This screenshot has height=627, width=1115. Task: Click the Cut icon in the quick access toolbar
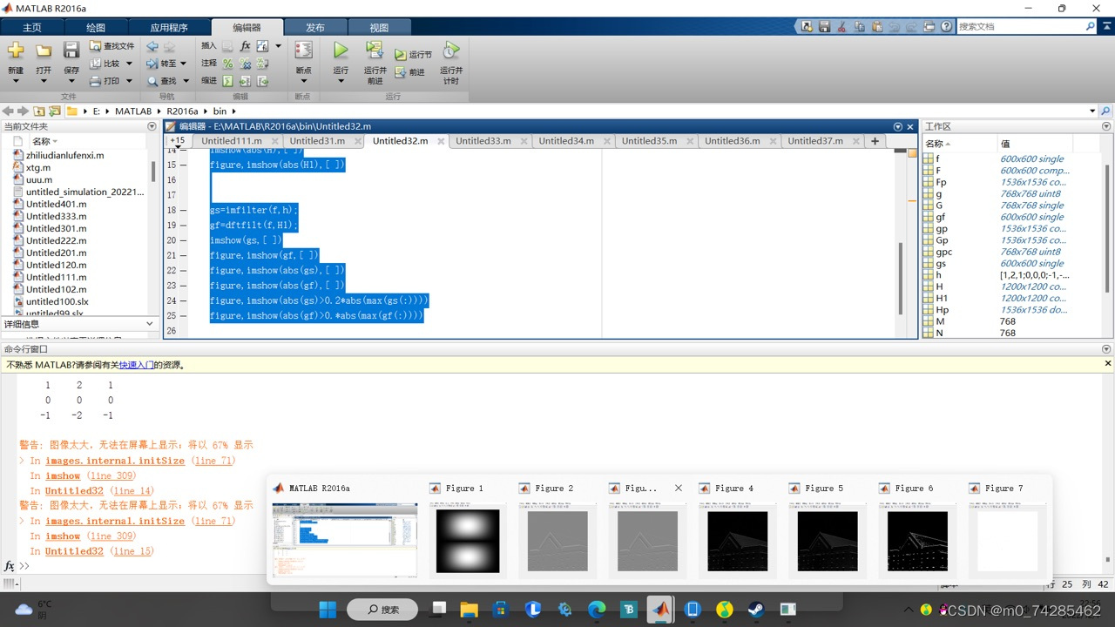click(x=841, y=27)
